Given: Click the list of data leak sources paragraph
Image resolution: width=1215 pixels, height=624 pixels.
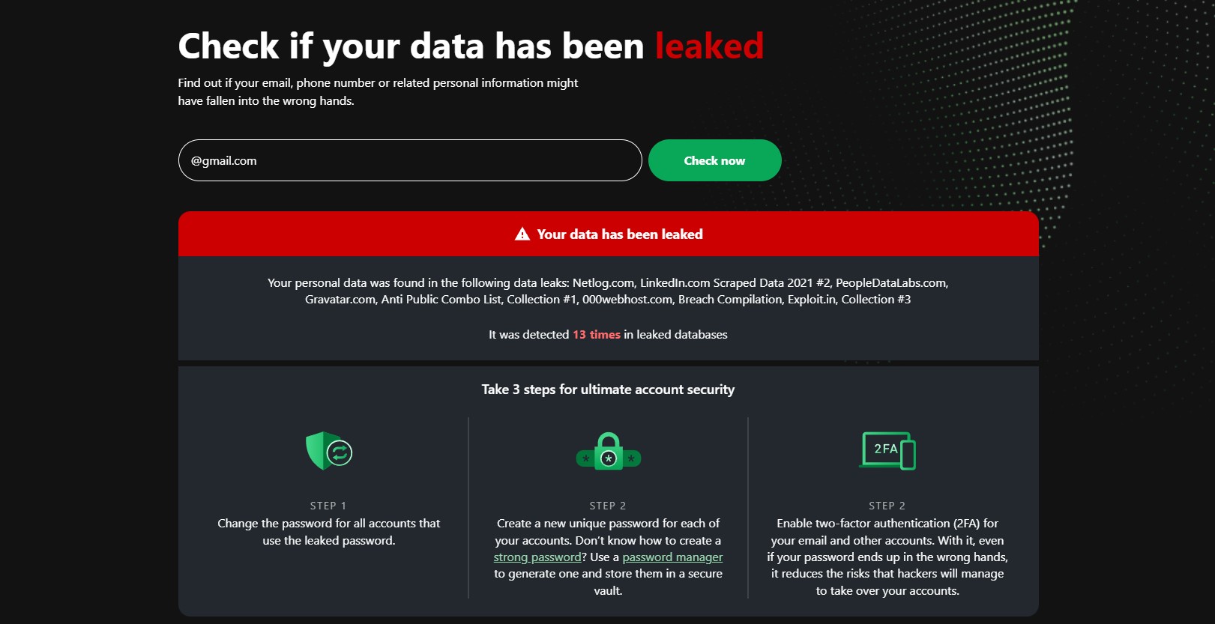Looking at the screenshot, I should [x=608, y=291].
